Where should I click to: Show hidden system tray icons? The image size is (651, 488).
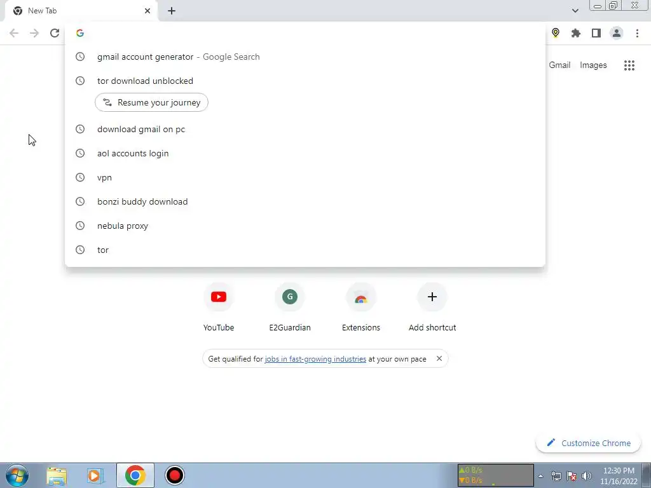(540, 476)
